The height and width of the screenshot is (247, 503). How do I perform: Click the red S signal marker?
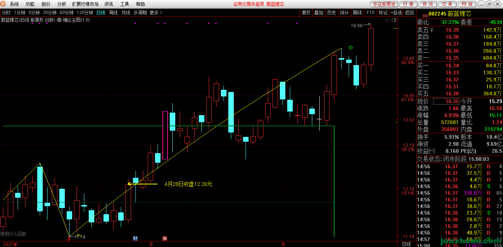69,239
